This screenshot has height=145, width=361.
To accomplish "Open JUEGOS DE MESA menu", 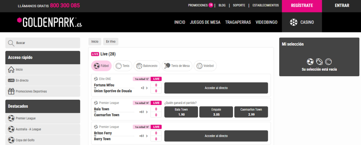I will tap(205, 22).
